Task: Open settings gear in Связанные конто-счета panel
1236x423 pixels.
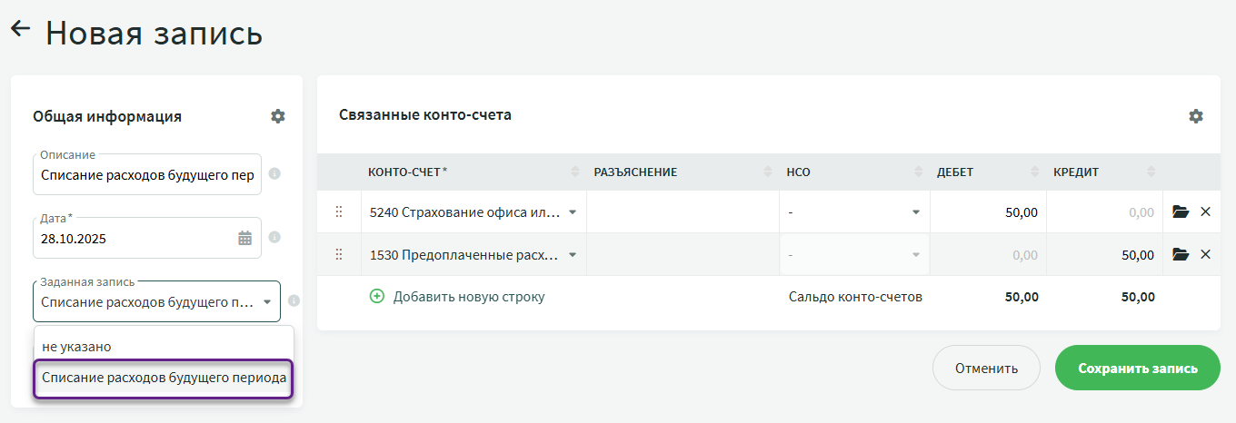Action: click(1196, 116)
